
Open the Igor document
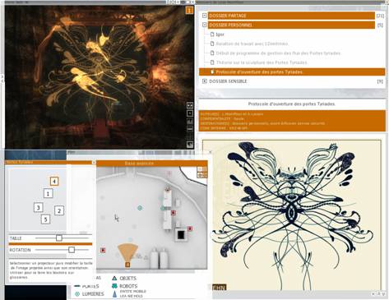pos(220,35)
